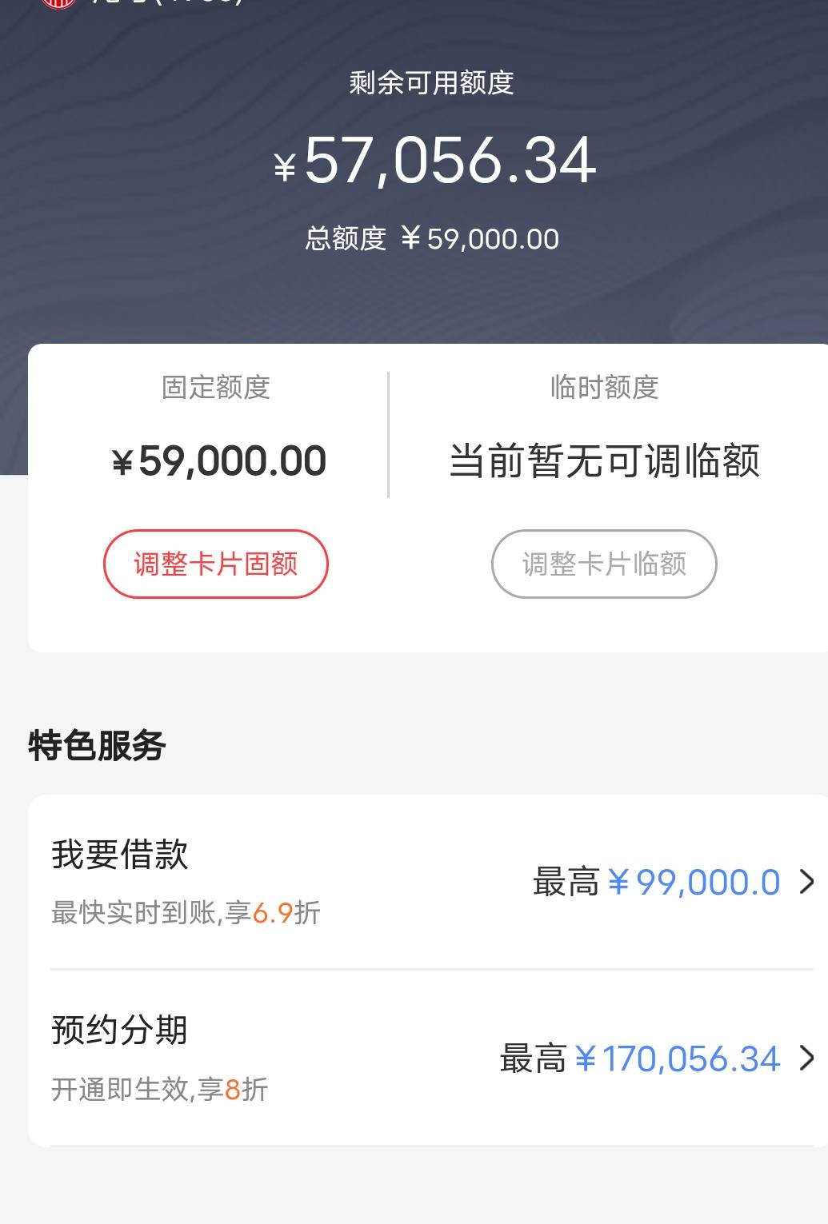
Task: Click the 调整卡片固额 button
Action: point(216,564)
